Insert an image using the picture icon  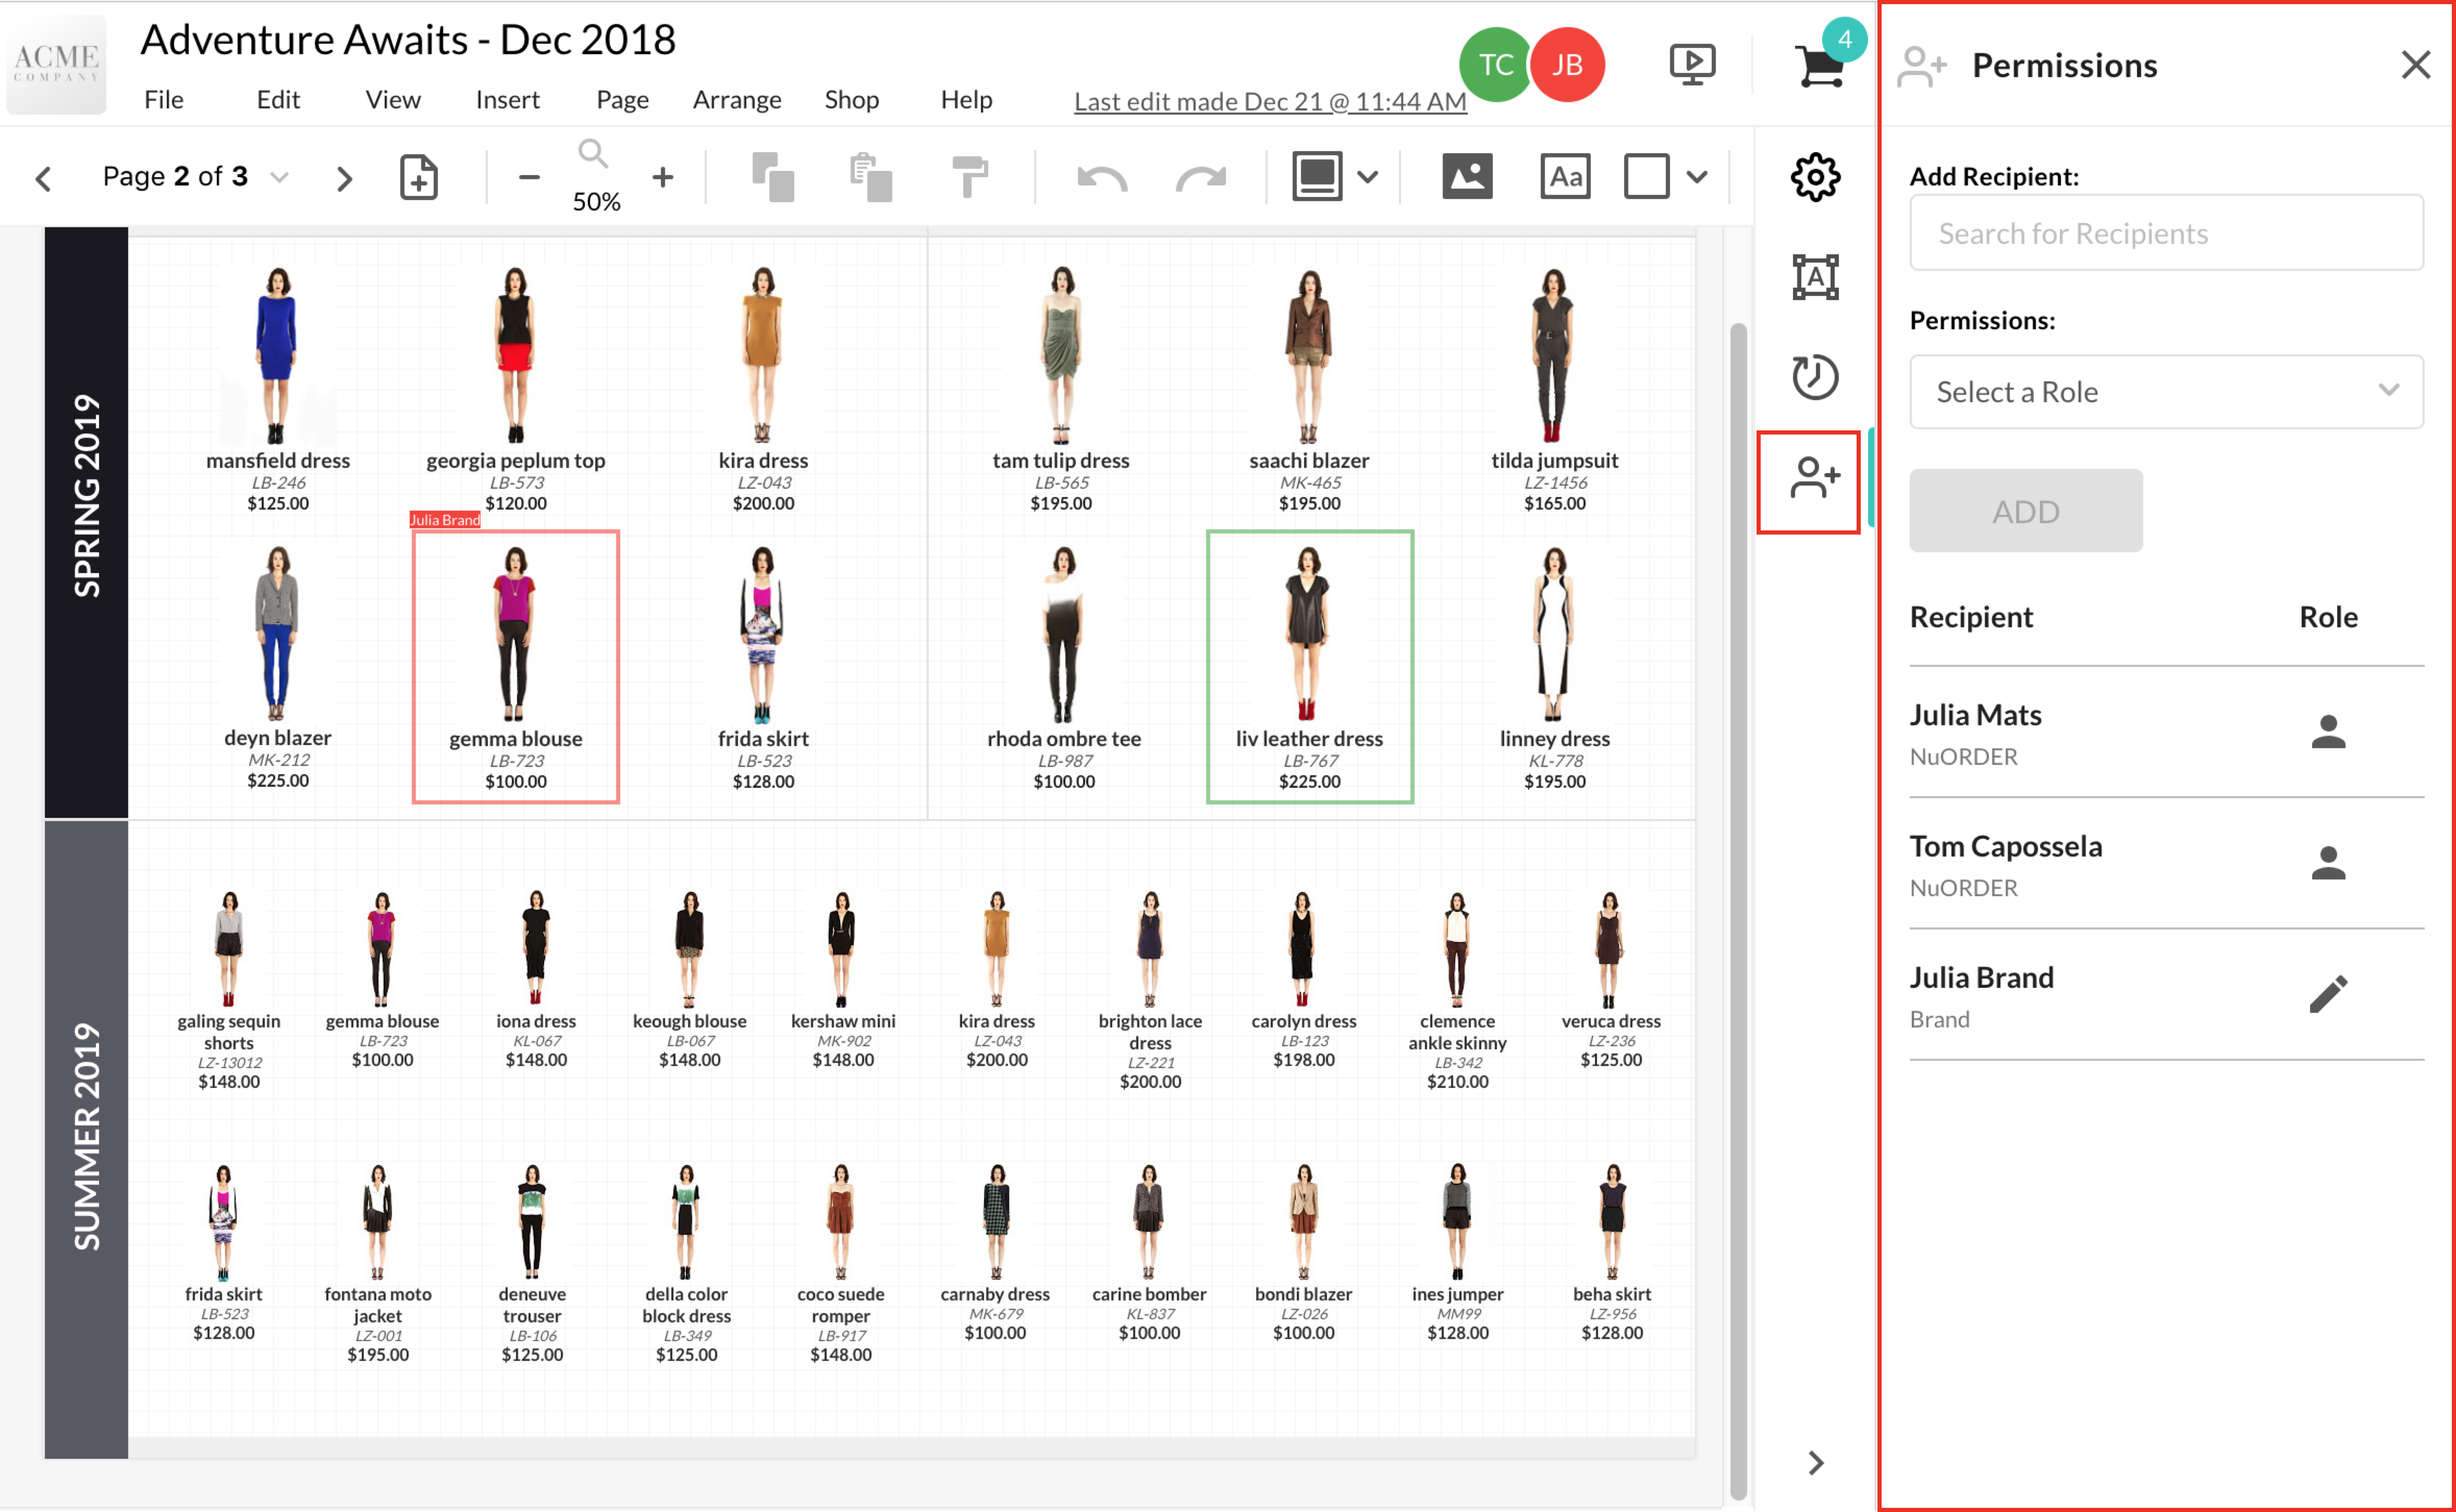click(x=1467, y=177)
